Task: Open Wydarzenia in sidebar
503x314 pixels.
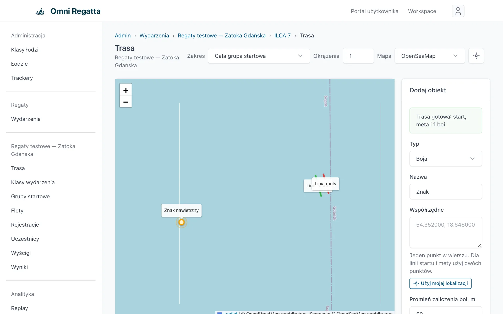Action: [x=26, y=119]
